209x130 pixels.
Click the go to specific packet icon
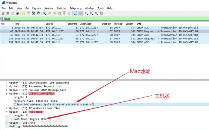[59, 13]
